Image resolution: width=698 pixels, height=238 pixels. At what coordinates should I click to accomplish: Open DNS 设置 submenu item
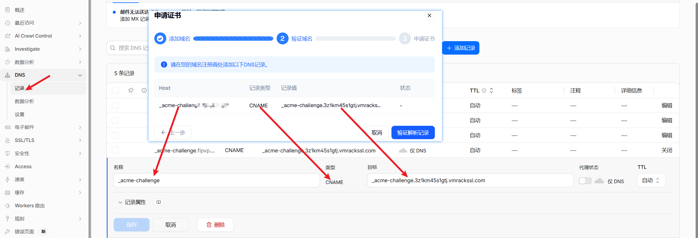[48, 115]
